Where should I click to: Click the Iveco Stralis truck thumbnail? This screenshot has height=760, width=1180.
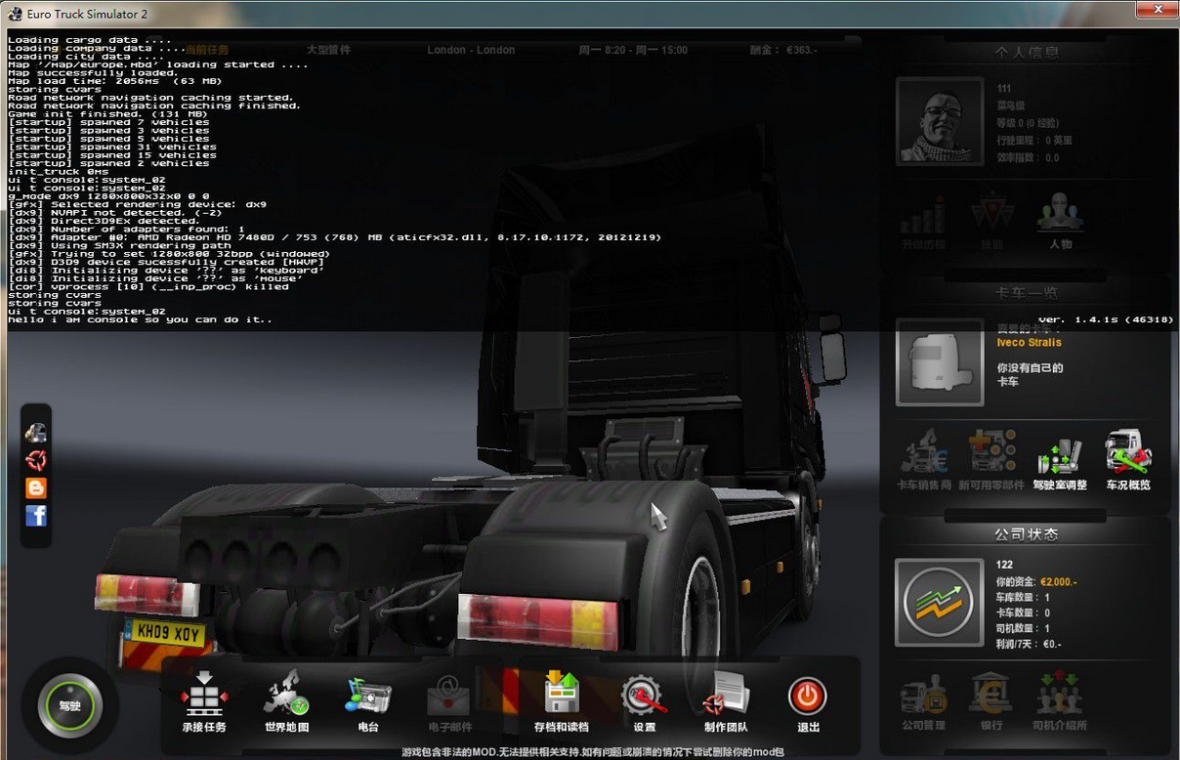(x=940, y=362)
